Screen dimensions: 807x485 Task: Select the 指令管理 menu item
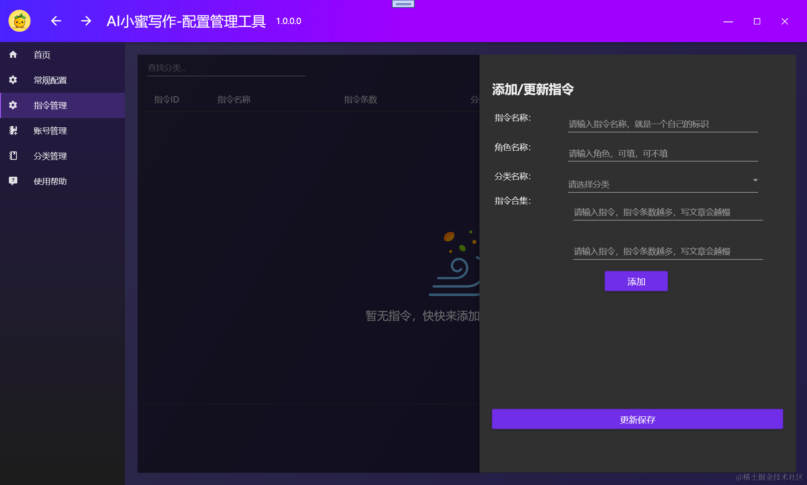(62, 105)
